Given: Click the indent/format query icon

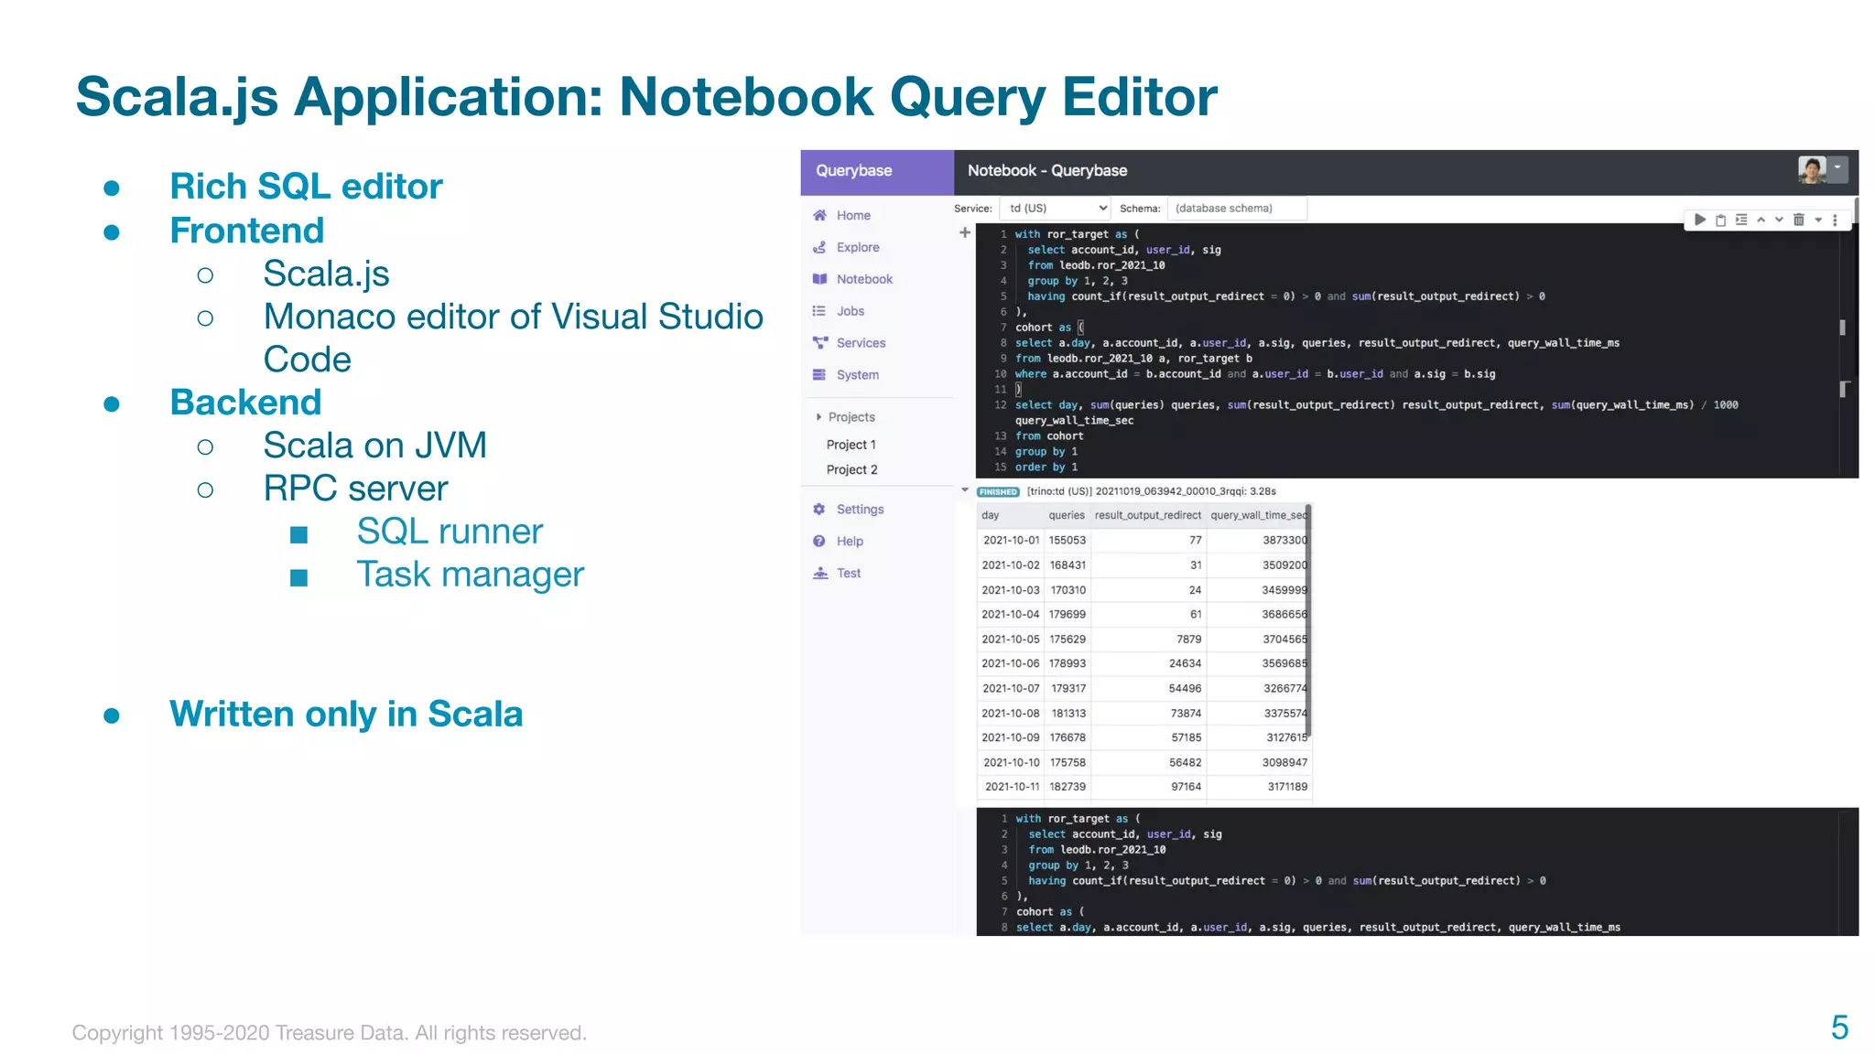Looking at the screenshot, I should coord(1740,220).
